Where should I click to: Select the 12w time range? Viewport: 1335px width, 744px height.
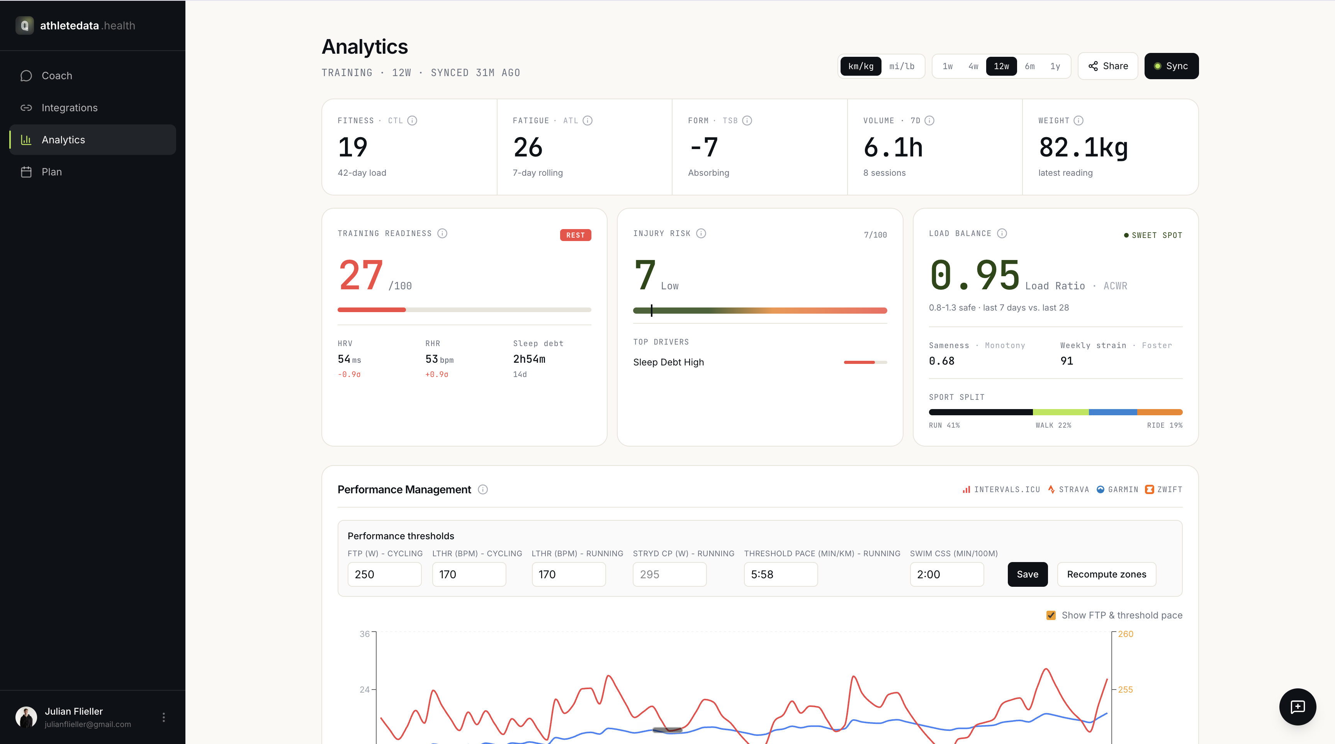[1001, 66]
